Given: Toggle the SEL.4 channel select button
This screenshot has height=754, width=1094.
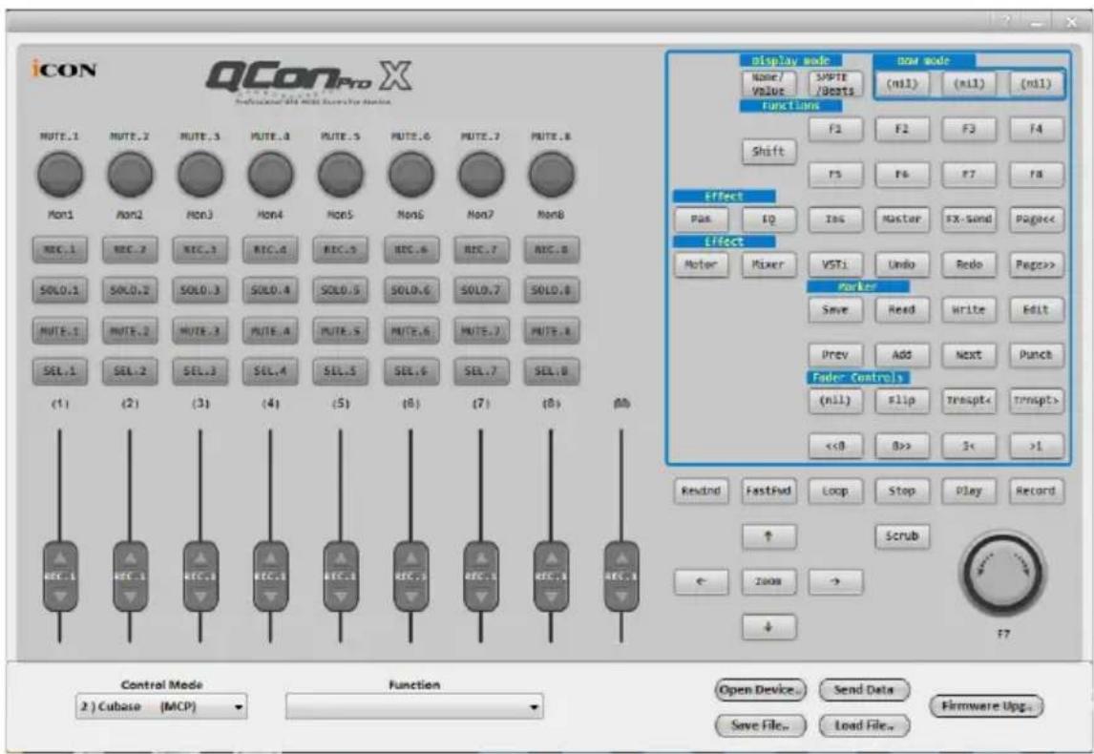Looking at the screenshot, I should point(271,371).
